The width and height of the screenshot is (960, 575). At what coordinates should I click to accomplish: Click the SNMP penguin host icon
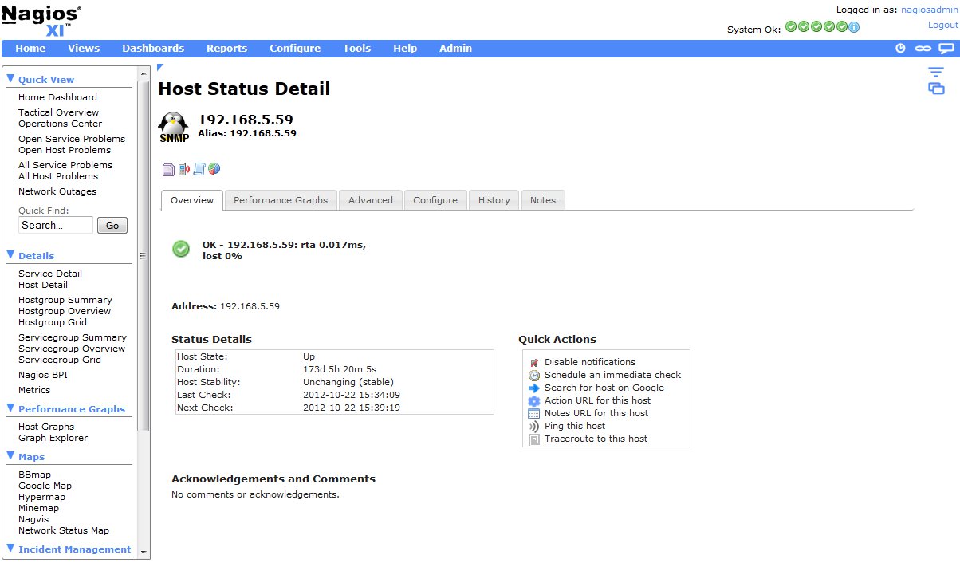pos(174,128)
